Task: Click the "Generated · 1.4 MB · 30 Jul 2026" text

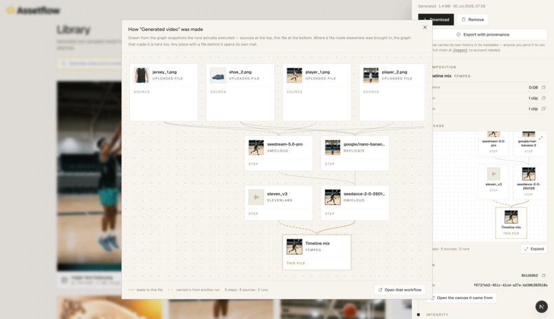Action: click(x=452, y=6)
